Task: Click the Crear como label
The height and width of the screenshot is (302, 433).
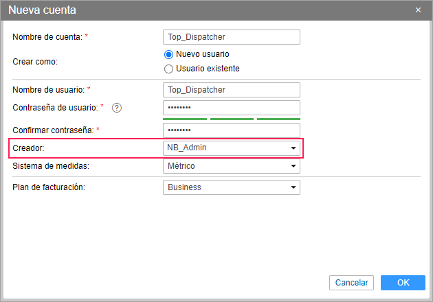Action: [x=35, y=61]
